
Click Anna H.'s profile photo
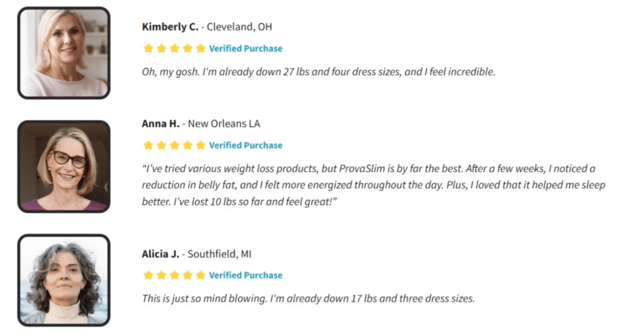64,167
